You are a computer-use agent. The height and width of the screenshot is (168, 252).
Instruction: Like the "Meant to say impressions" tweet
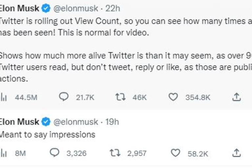pyautogui.click(x=176, y=153)
